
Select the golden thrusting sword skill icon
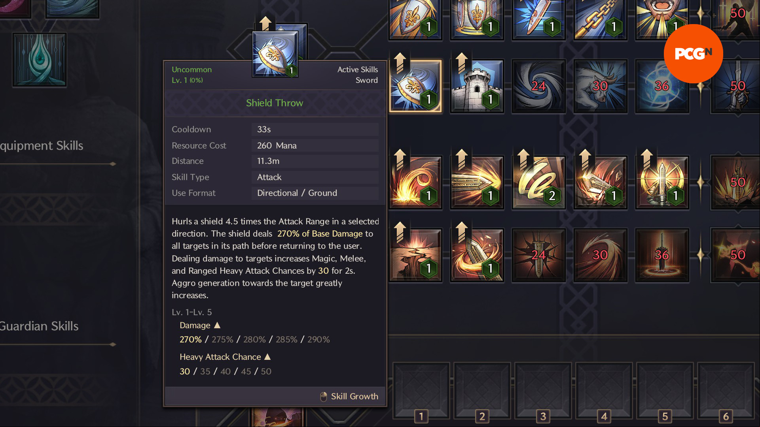[477, 182]
